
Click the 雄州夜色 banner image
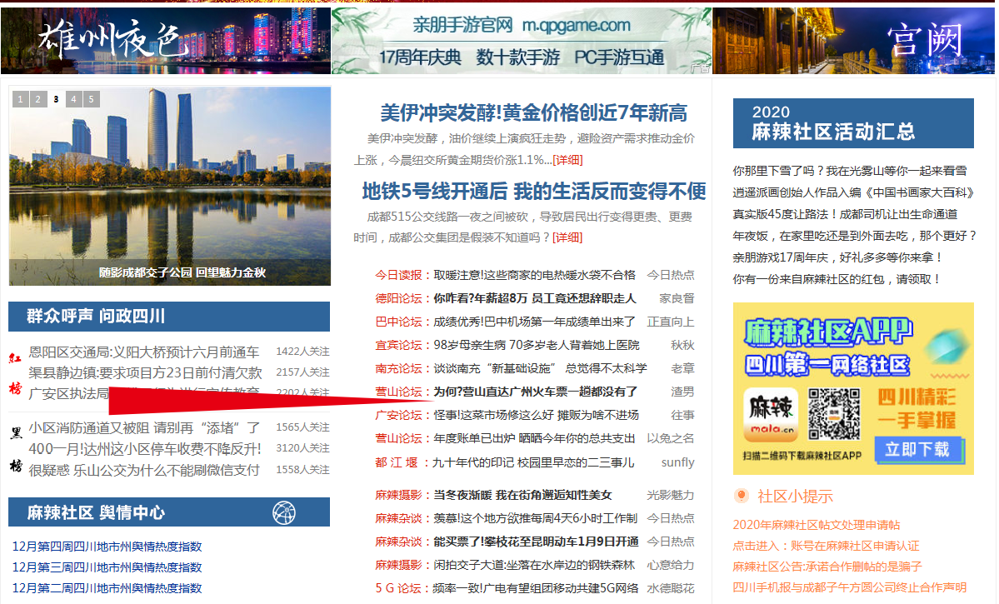tap(165, 41)
